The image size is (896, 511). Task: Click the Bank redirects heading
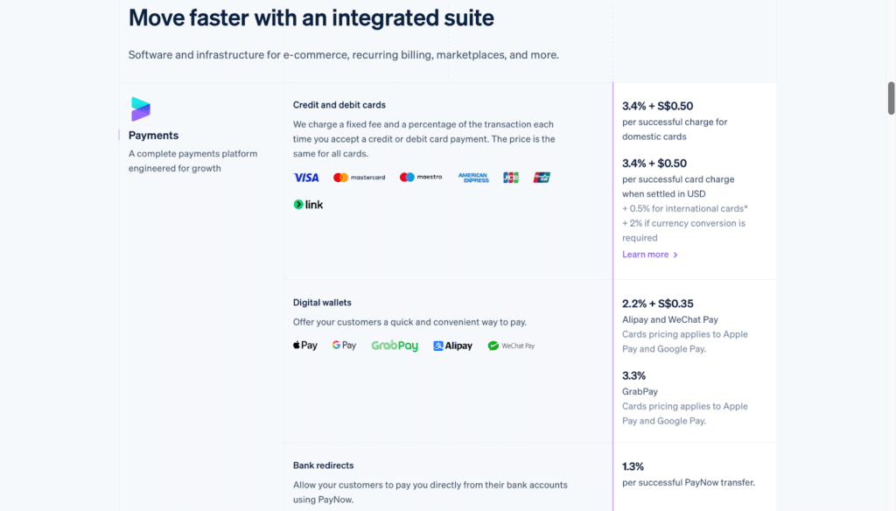tap(323, 465)
